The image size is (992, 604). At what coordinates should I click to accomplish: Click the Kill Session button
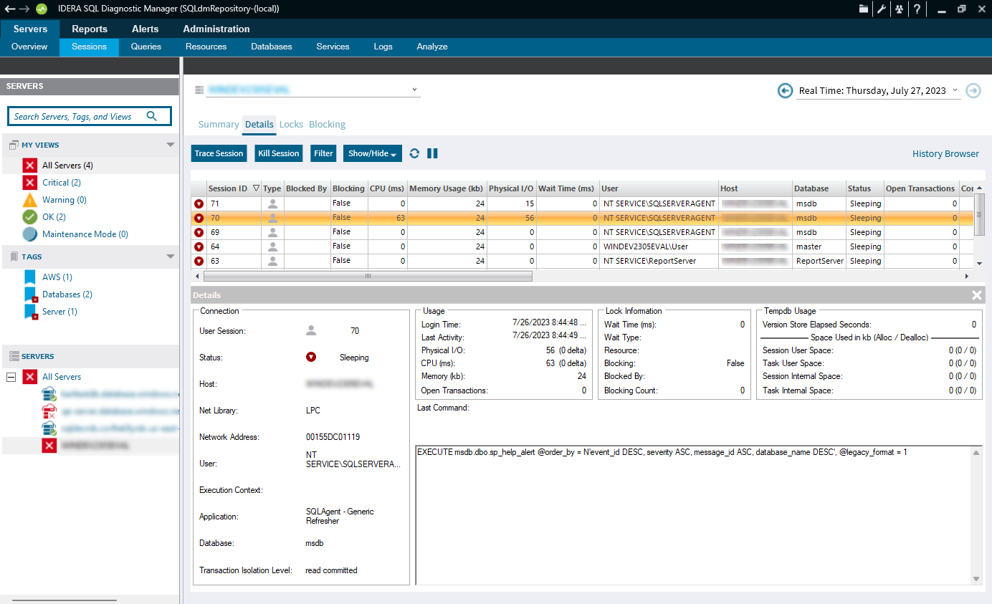click(x=279, y=153)
